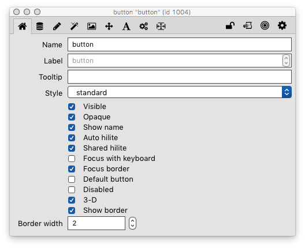This screenshot has height=248, width=305.
Task: Uncheck the Opaque checkbox
Action: pyautogui.click(x=72, y=117)
